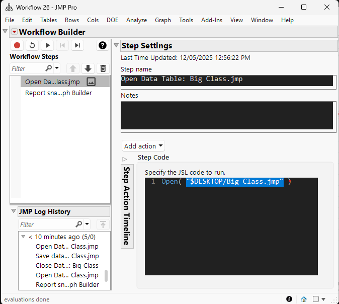This screenshot has height=304, width=339.
Task: Add log item to workflow up-arrow button
Action: point(103,224)
